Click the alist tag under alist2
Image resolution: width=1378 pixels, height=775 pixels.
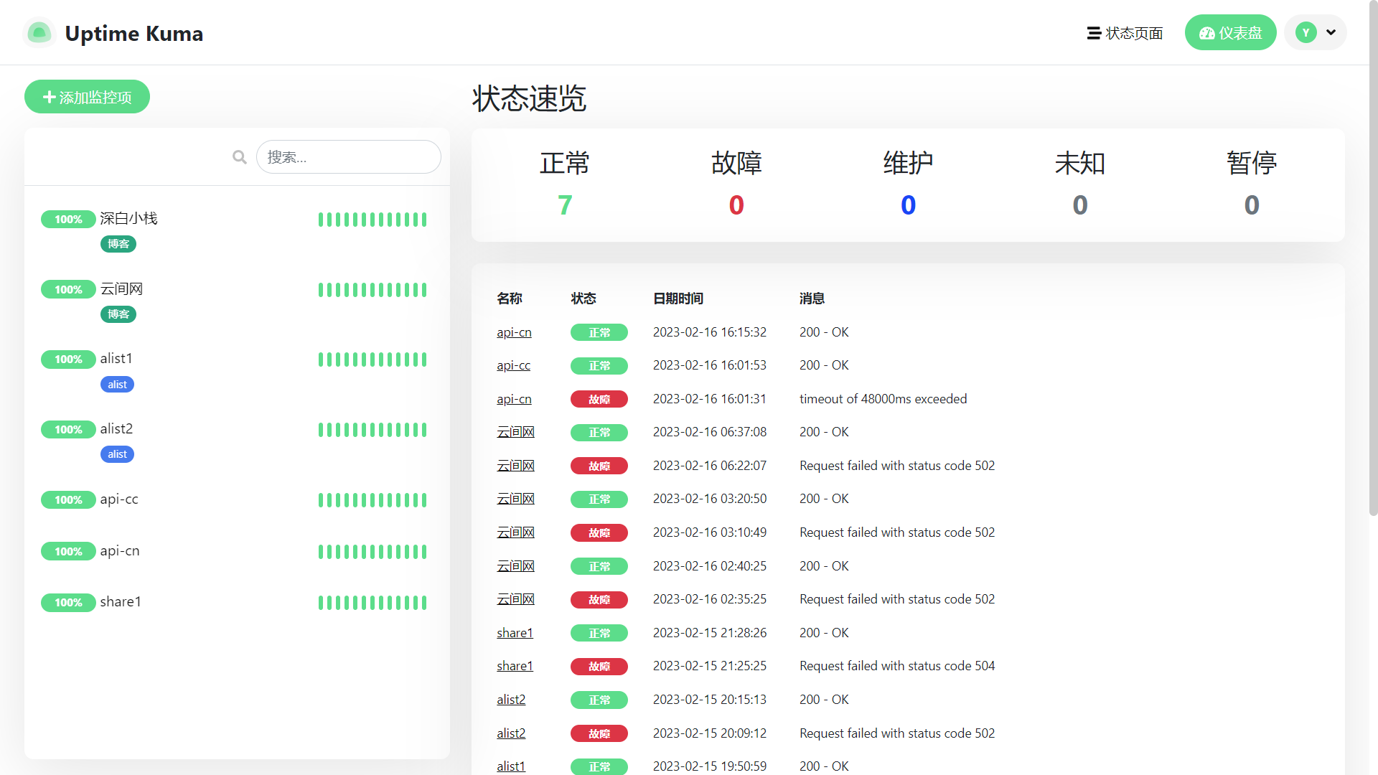(117, 454)
